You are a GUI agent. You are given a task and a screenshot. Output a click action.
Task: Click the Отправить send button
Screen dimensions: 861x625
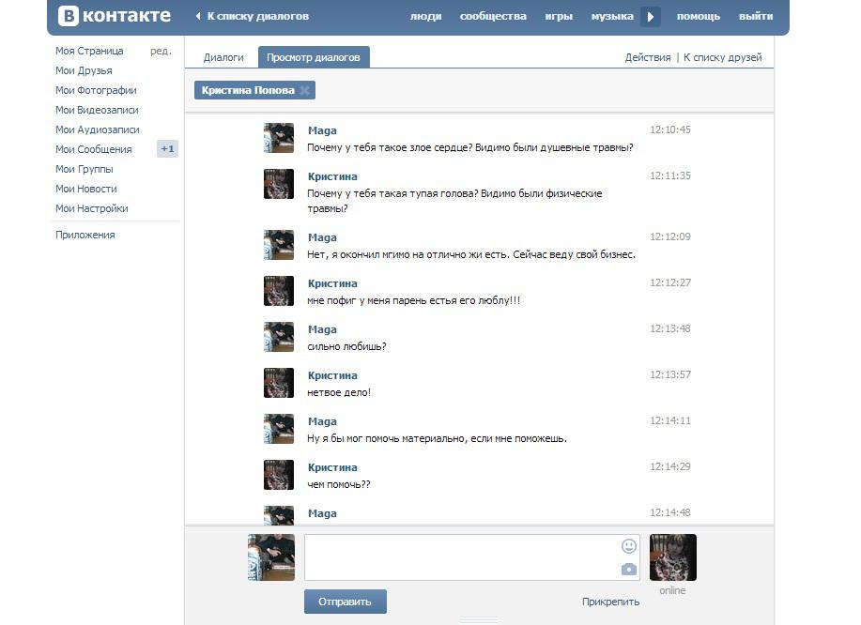click(346, 602)
